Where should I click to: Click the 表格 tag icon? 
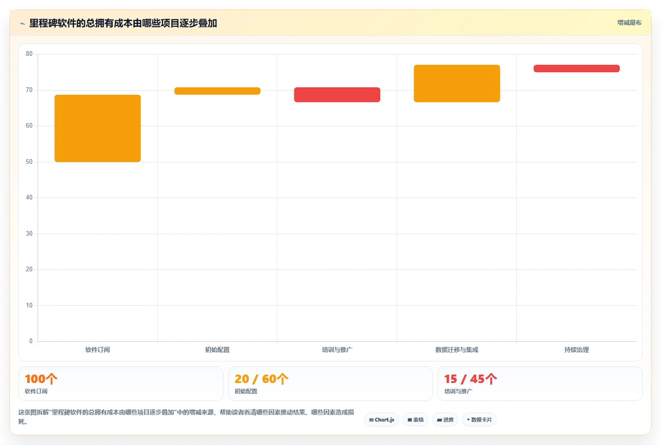click(x=410, y=420)
